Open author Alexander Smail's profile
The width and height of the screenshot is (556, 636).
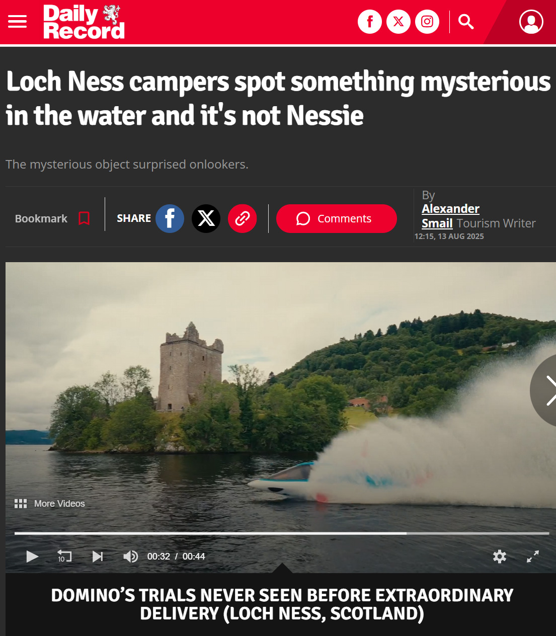(450, 216)
